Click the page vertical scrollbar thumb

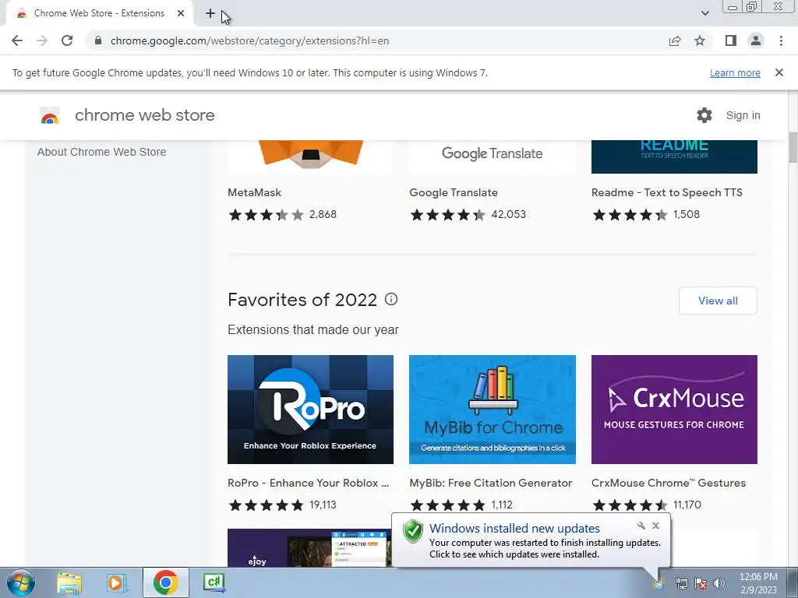(793, 147)
